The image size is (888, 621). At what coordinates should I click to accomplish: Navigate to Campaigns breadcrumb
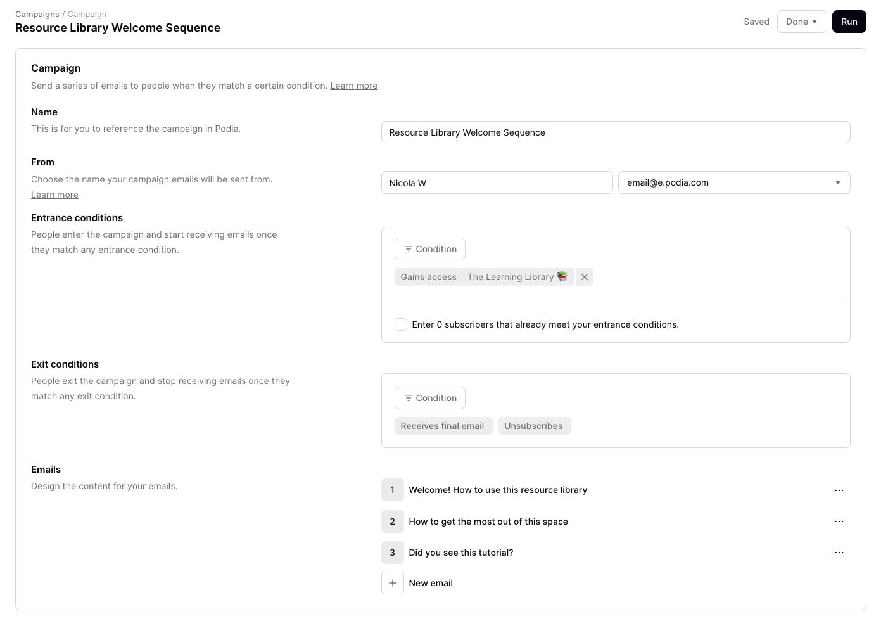[37, 14]
